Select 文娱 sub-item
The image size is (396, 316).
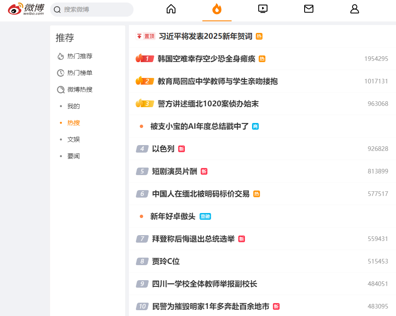(x=73, y=140)
